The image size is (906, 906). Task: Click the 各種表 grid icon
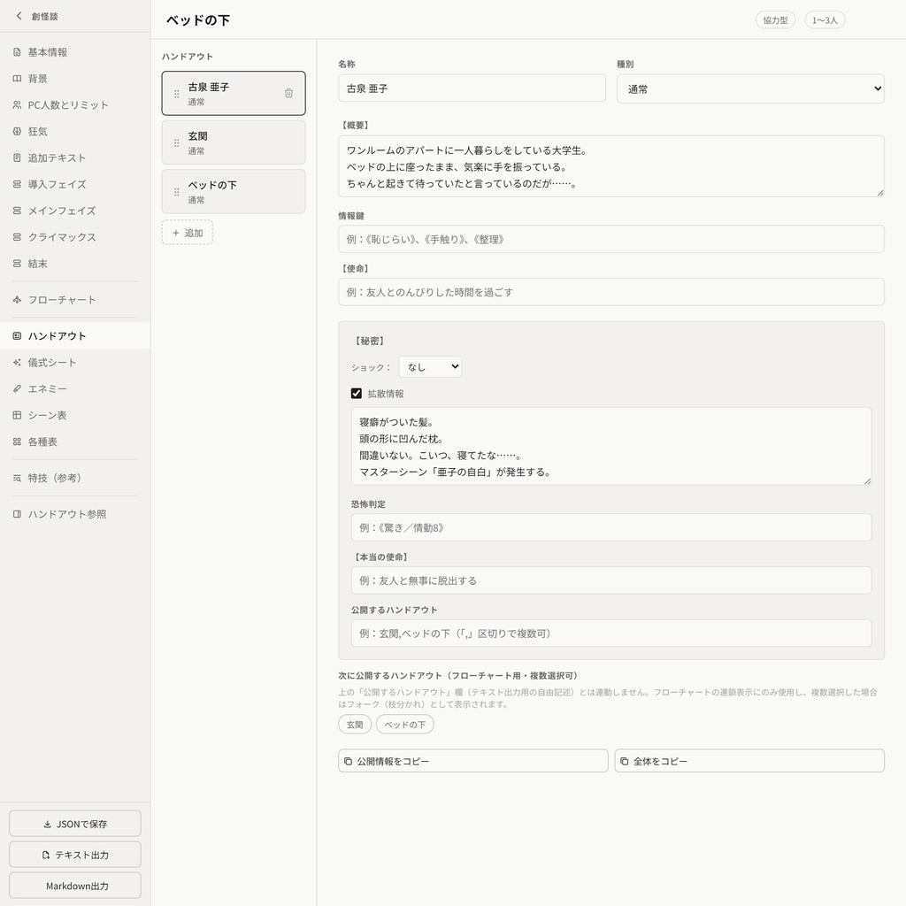(18, 442)
